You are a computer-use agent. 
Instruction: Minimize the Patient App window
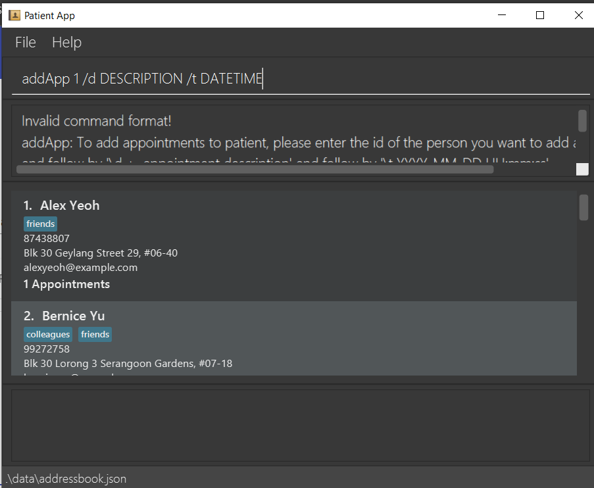point(502,15)
